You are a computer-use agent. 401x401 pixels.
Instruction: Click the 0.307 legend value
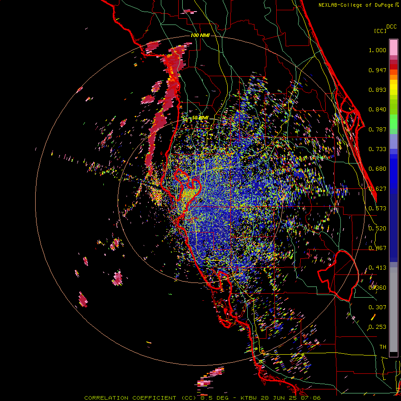[x=377, y=307]
